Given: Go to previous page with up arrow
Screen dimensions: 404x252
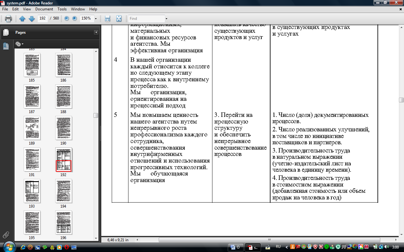Looking at the screenshot, I should 22,19.
